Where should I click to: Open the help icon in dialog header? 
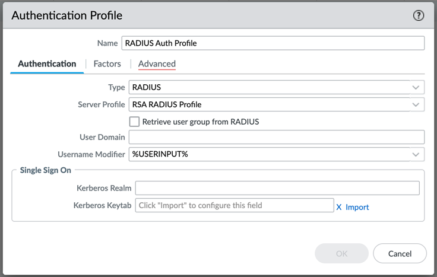tap(419, 16)
